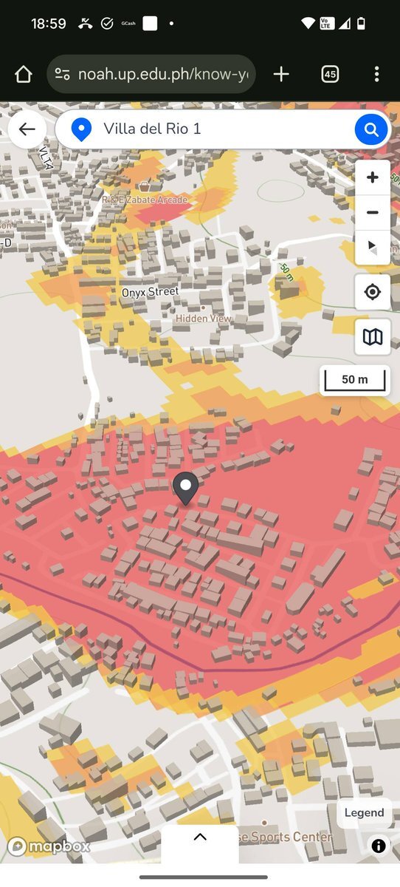Reset map bearing with compass arrow

[373, 248]
